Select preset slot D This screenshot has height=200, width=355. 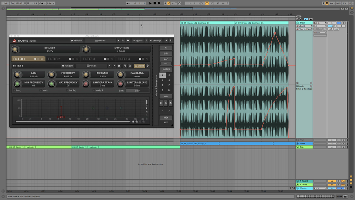point(169,80)
